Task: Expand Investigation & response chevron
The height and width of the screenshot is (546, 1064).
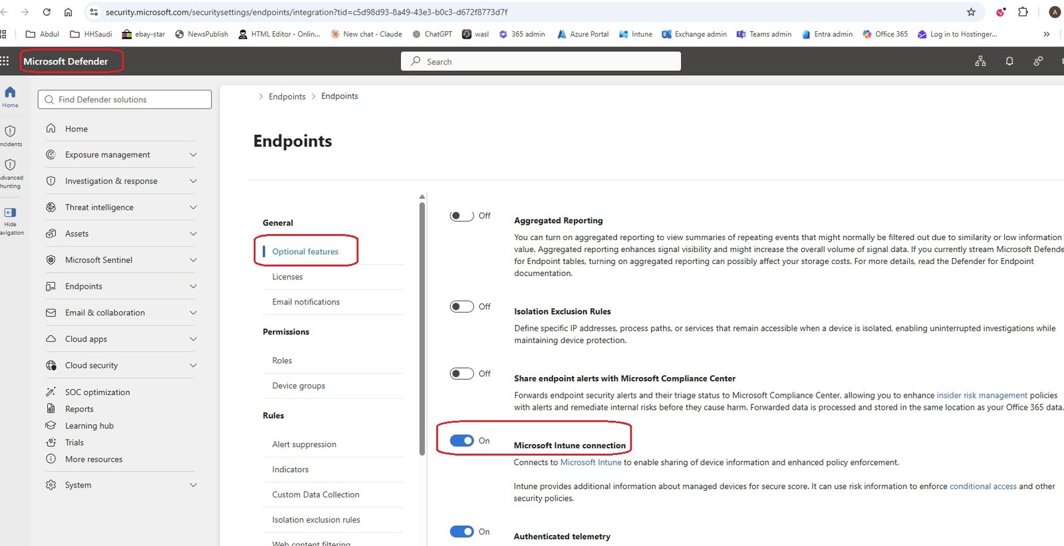Action: tap(193, 181)
